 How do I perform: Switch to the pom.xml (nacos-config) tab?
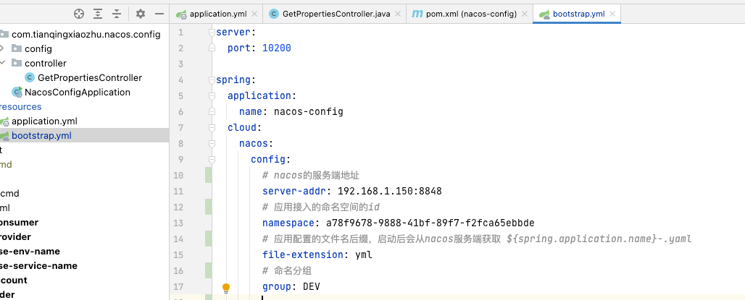(470, 14)
